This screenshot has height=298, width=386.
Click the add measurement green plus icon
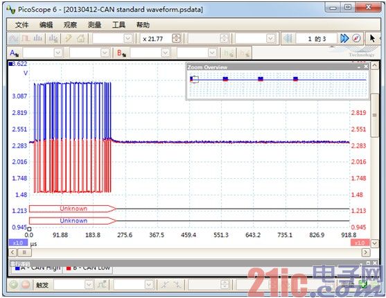362,285
